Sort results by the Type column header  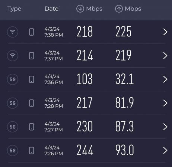(x=14, y=9)
